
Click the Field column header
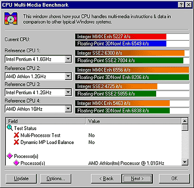tap(46, 121)
